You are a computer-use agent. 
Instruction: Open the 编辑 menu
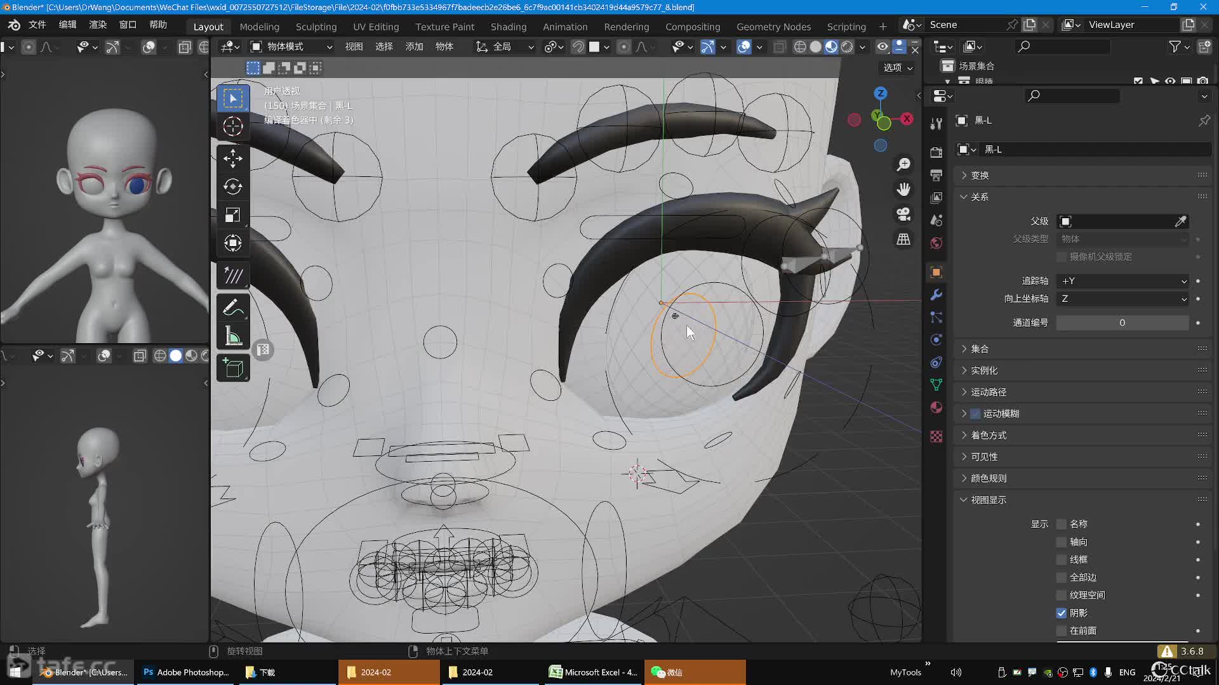[x=67, y=25]
